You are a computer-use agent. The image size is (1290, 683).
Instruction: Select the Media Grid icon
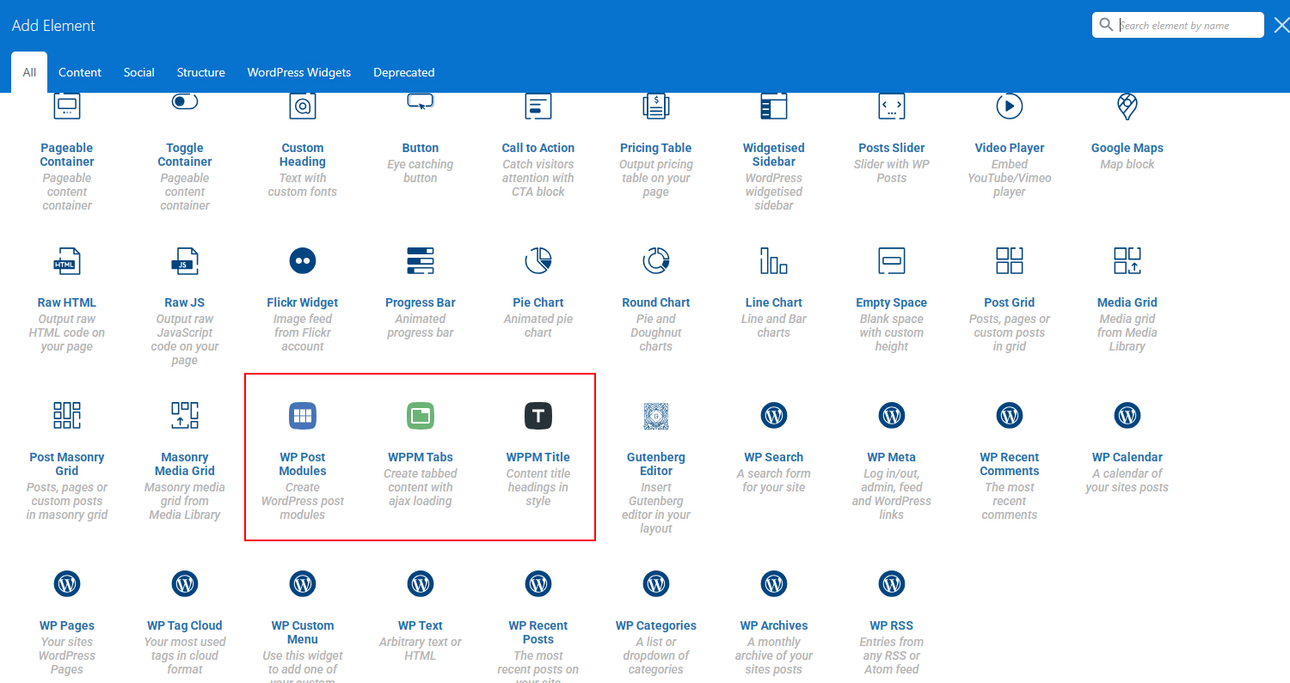click(x=1127, y=260)
